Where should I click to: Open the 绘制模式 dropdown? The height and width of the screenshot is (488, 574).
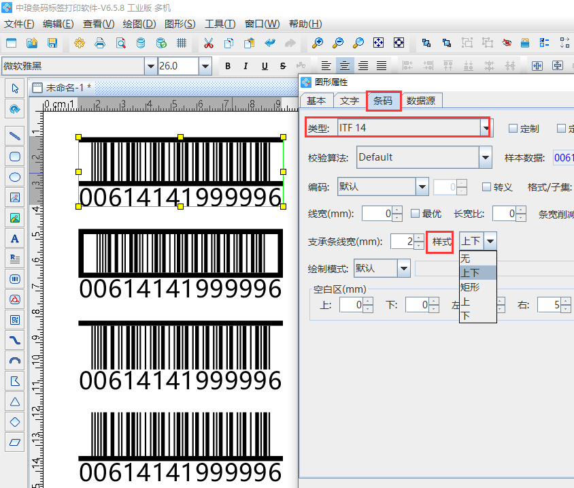coord(404,269)
